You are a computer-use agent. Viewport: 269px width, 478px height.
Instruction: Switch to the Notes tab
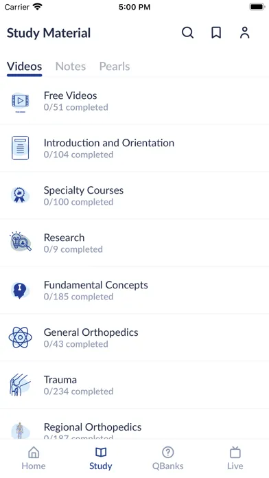pyautogui.click(x=71, y=66)
